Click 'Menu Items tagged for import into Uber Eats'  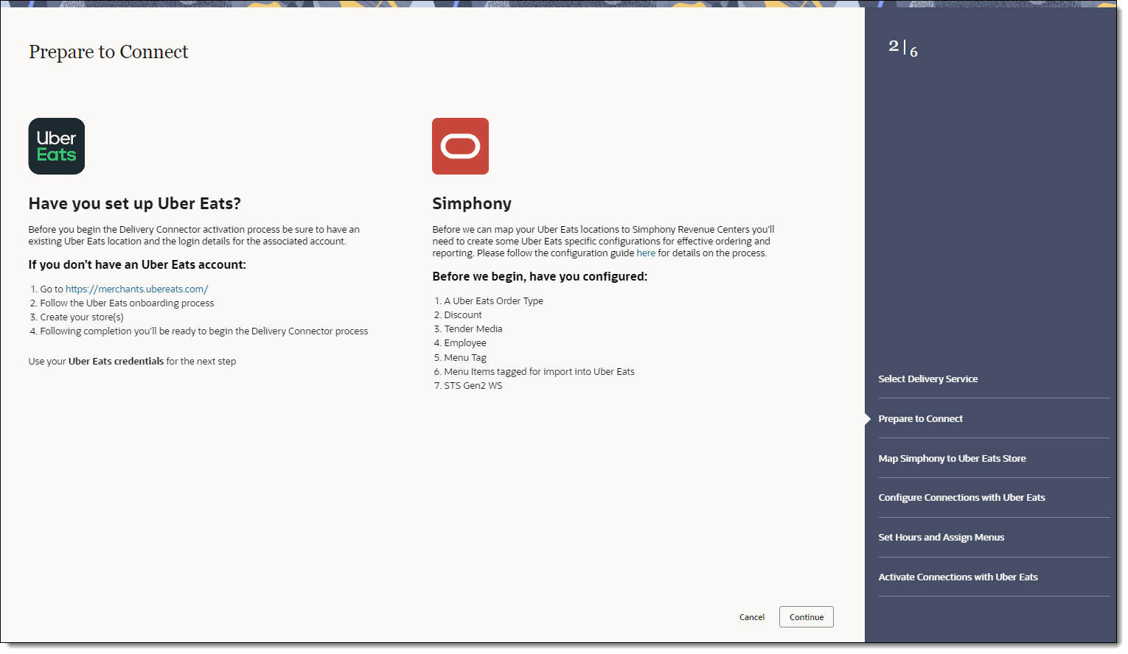point(539,372)
